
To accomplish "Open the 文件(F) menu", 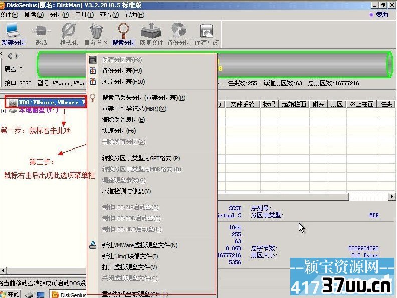I will [9, 15].
